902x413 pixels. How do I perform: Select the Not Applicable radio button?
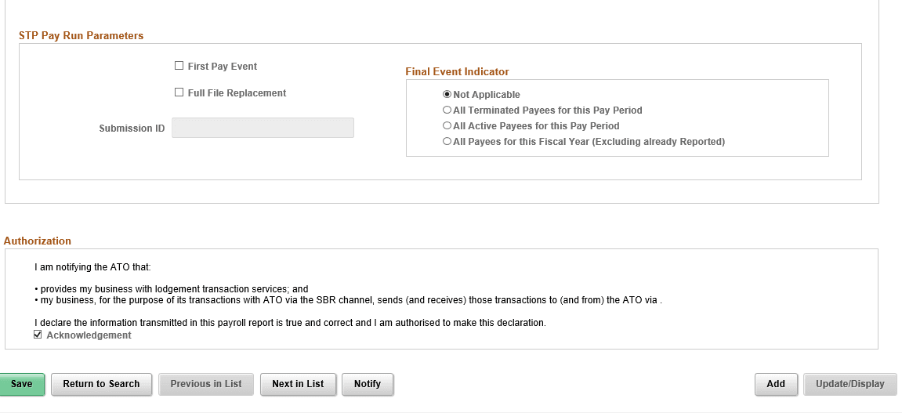tap(447, 95)
